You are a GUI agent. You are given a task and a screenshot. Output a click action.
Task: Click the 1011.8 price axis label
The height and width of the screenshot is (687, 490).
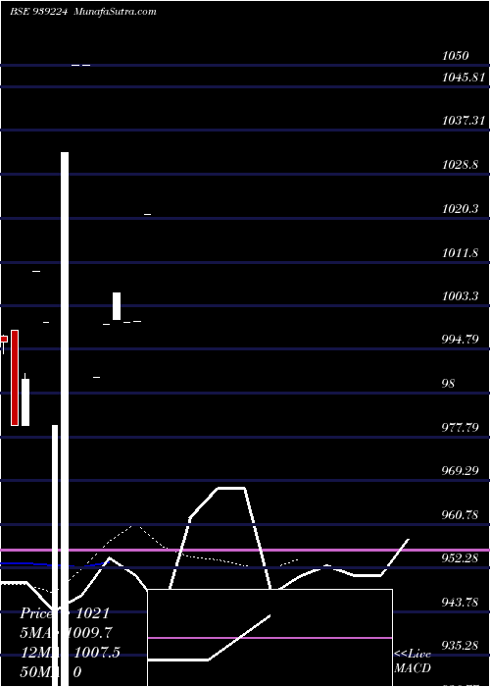[x=461, y=253]
